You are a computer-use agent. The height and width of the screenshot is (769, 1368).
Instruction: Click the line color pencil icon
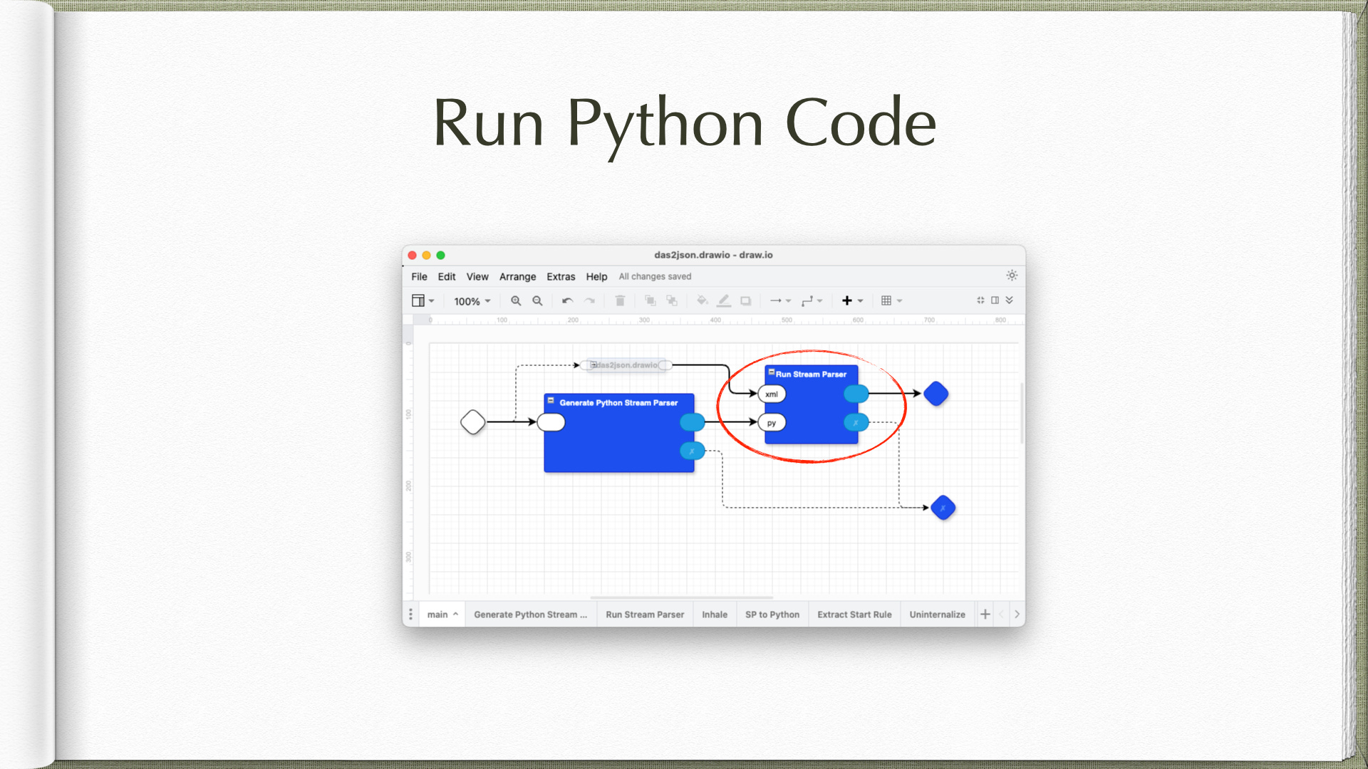pyautogui.click(x=724, y=301)
